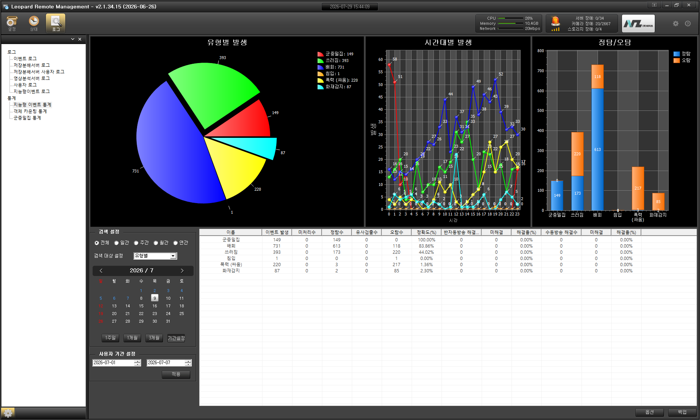Screen dimensions: 700x420
Task: Click the 1개월 button
Action: pyautogui.click(x=132, y=338)
